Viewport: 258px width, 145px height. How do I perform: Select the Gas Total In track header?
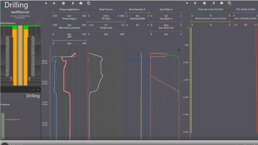coord(166,9)
